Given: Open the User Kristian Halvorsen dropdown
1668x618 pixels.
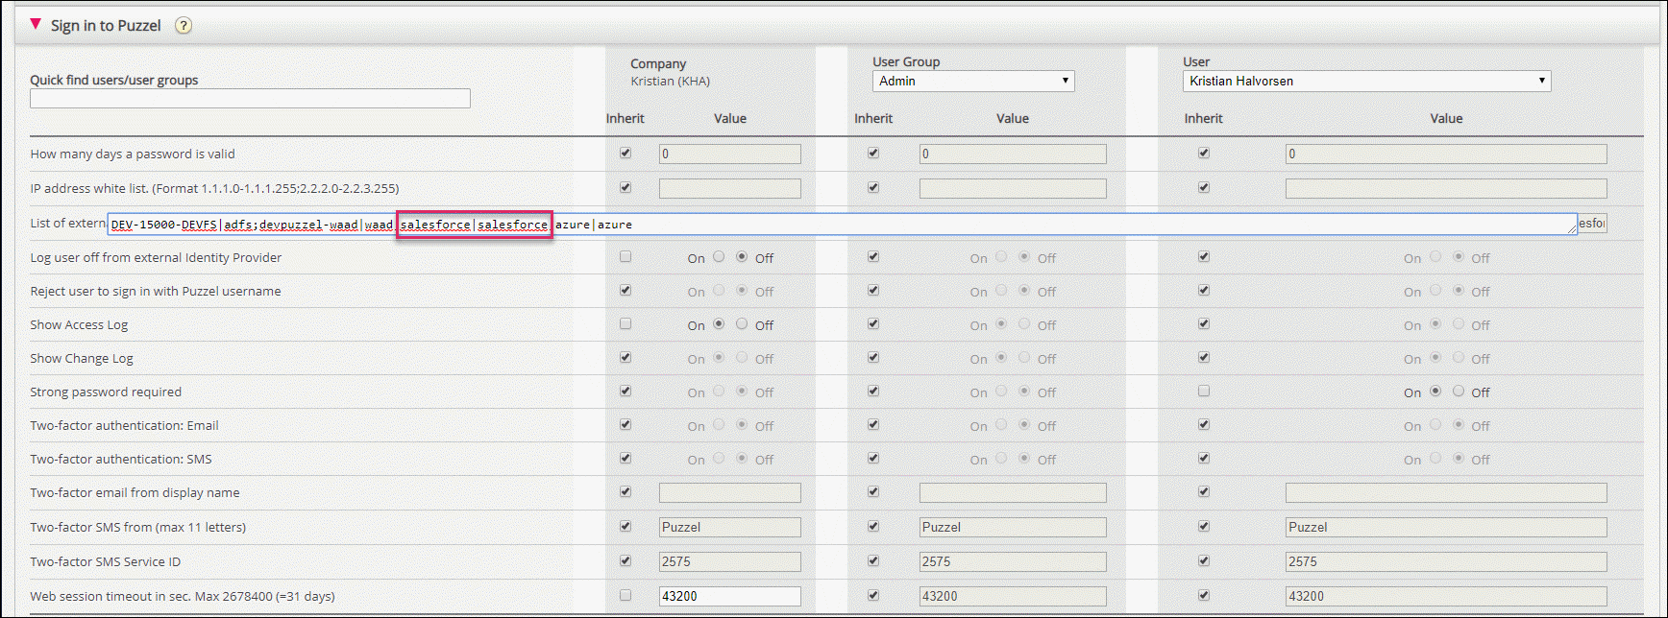Looking at the screenshot, I should point(1365,82).
